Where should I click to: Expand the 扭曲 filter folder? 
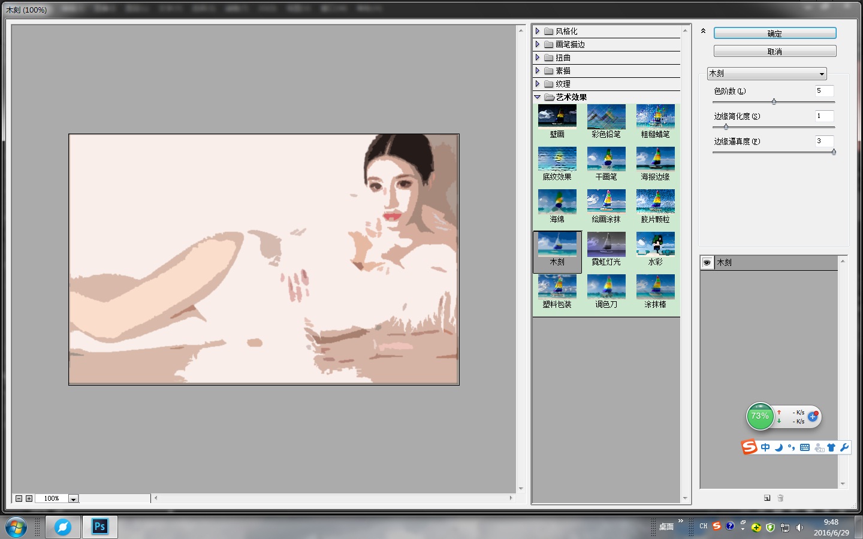pyautogui.click(x=538, y=57)
